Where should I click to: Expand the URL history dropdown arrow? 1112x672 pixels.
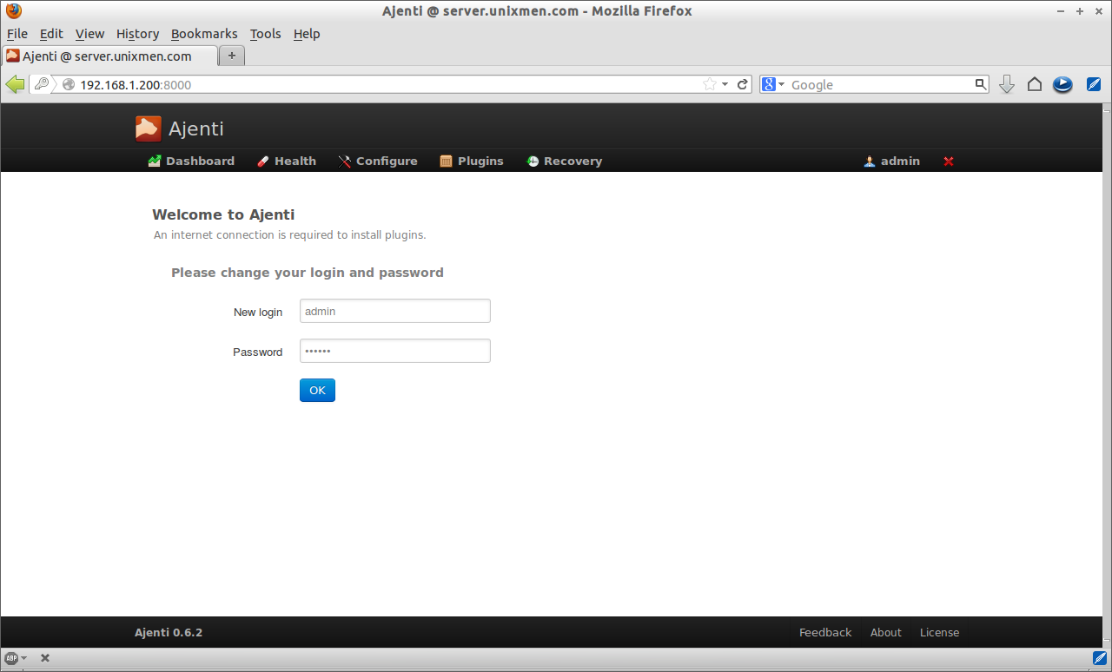725,84
